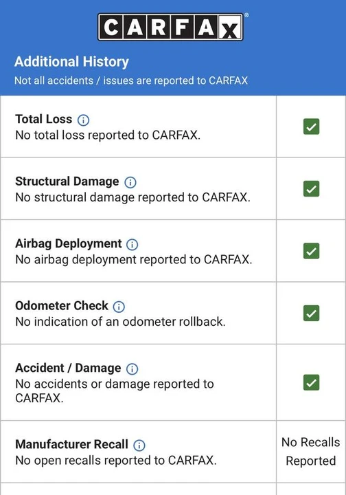The image size is (346, 495).
Task: Select 'Not all accidents / issues' disclaimer text
Action: coord(131,80)
